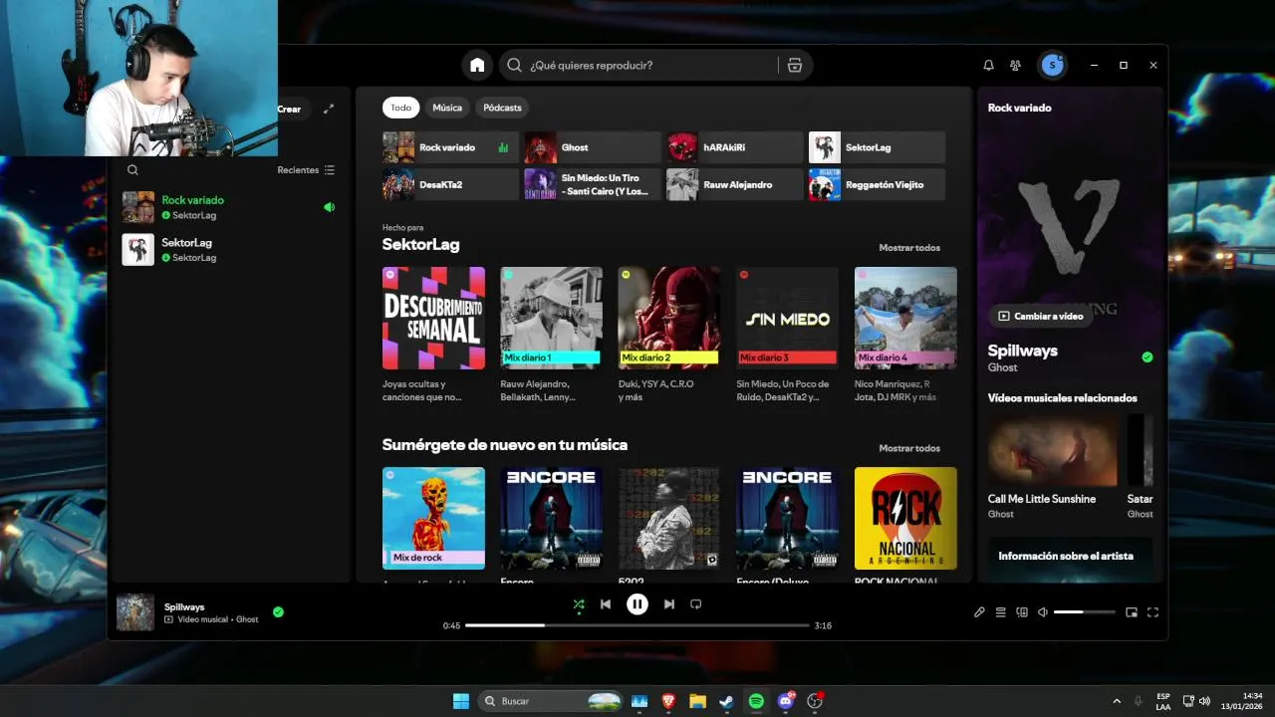Open SektorLag playlist in sidebar
Viewport: 1275px width, 717px height.
229,249
